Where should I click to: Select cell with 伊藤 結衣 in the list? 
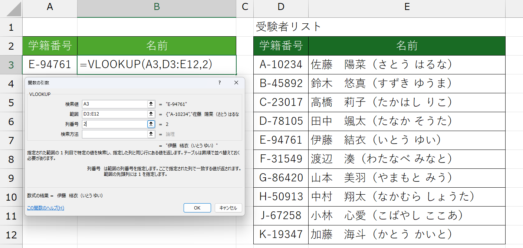(407, 140)
